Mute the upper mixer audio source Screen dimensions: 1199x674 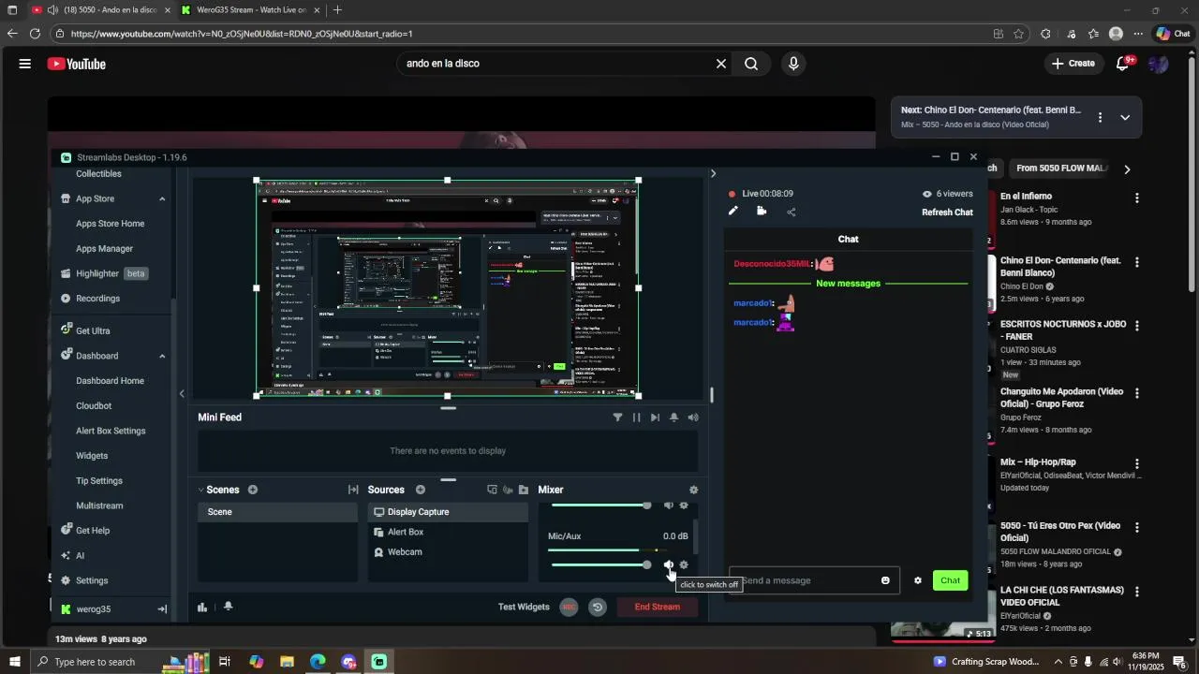pos(669,505)
